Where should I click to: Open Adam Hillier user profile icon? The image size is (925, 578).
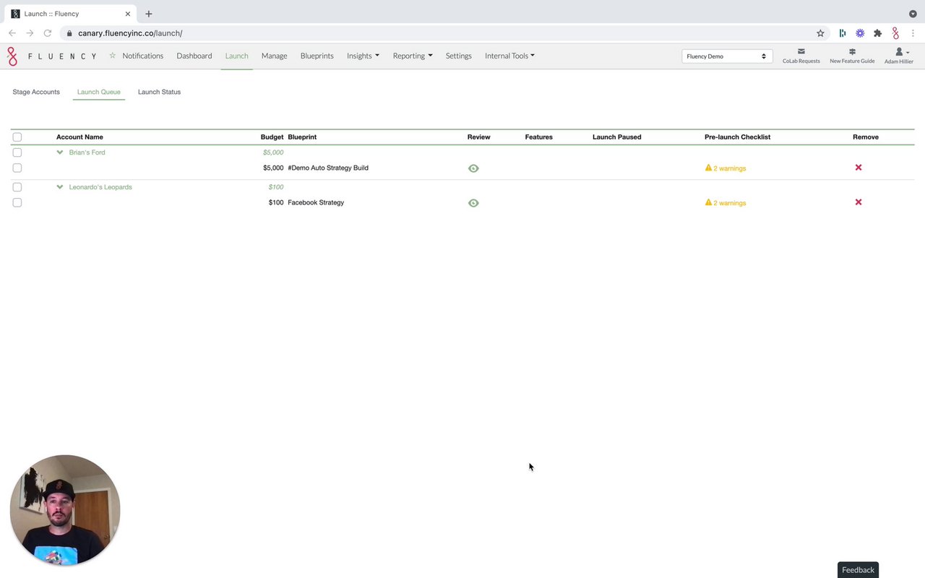click(x=899, y=52)
